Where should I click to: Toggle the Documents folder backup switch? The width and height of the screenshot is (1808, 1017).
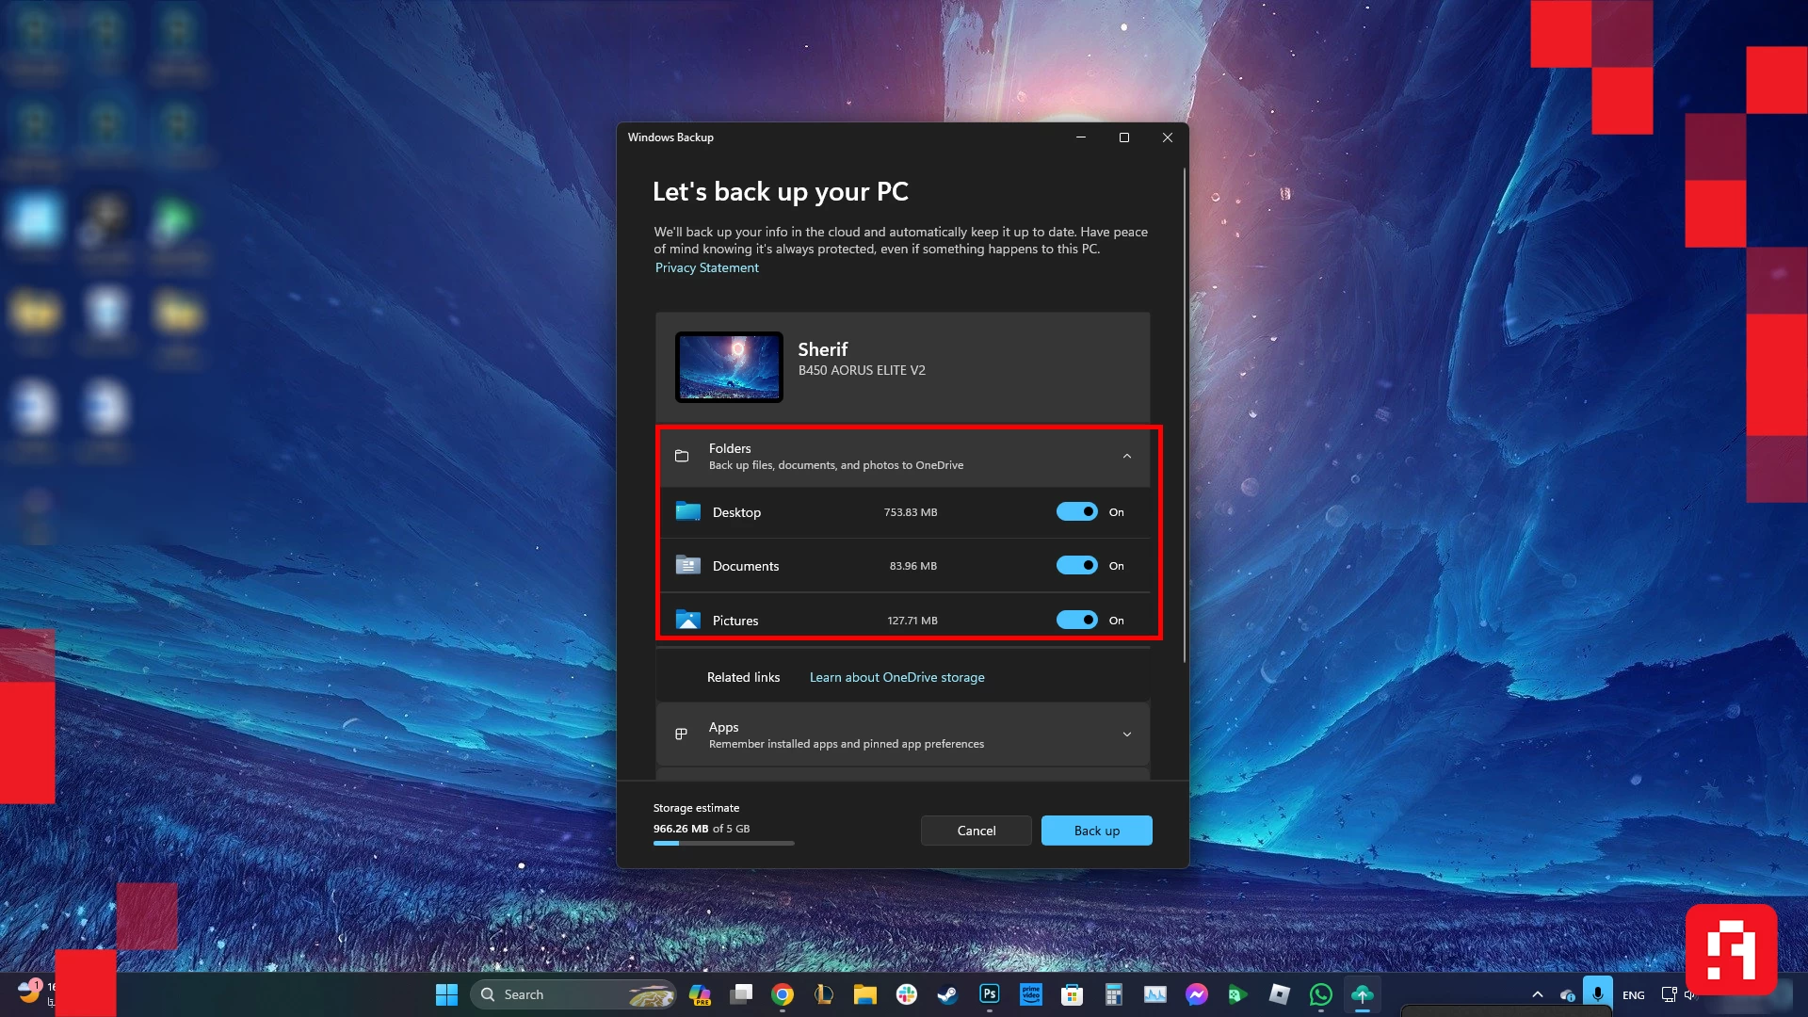point(1076,565)
